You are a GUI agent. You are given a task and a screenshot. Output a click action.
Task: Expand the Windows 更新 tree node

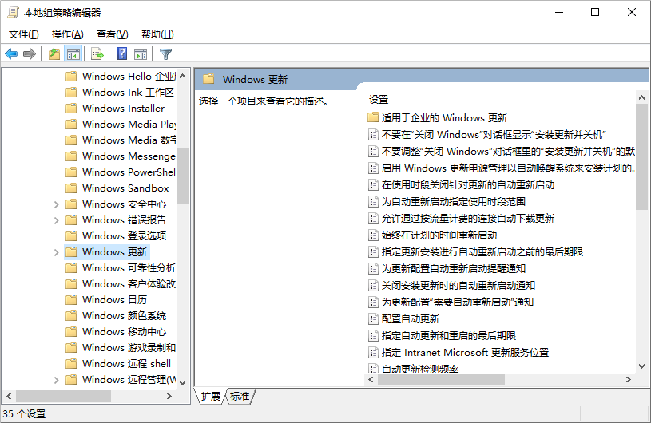[x=57, y=252]
